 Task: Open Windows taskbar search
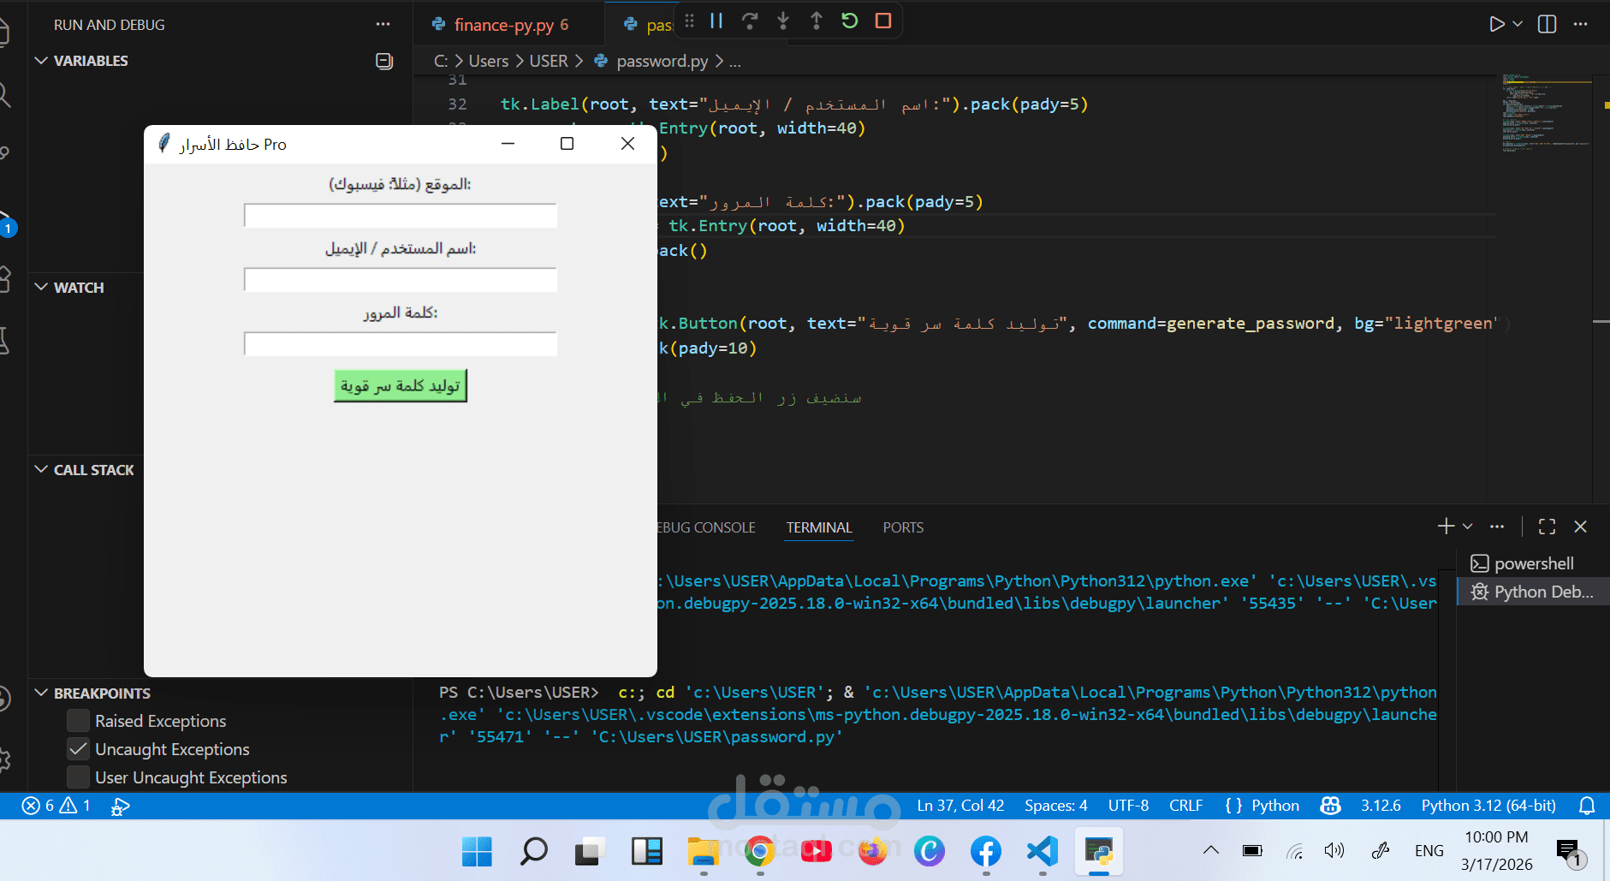coord(533,851)
